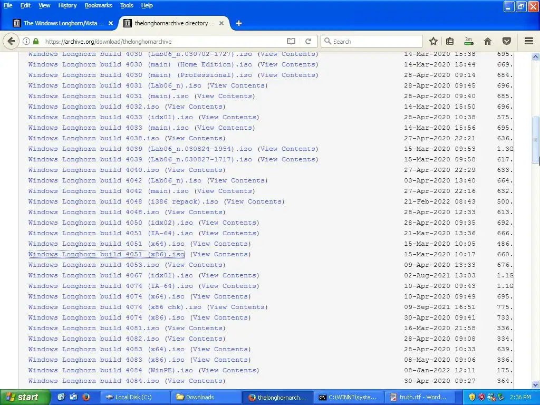Open History menu
Image resolution: width=540 pixels, height=405 pixels.
(67, 5)
